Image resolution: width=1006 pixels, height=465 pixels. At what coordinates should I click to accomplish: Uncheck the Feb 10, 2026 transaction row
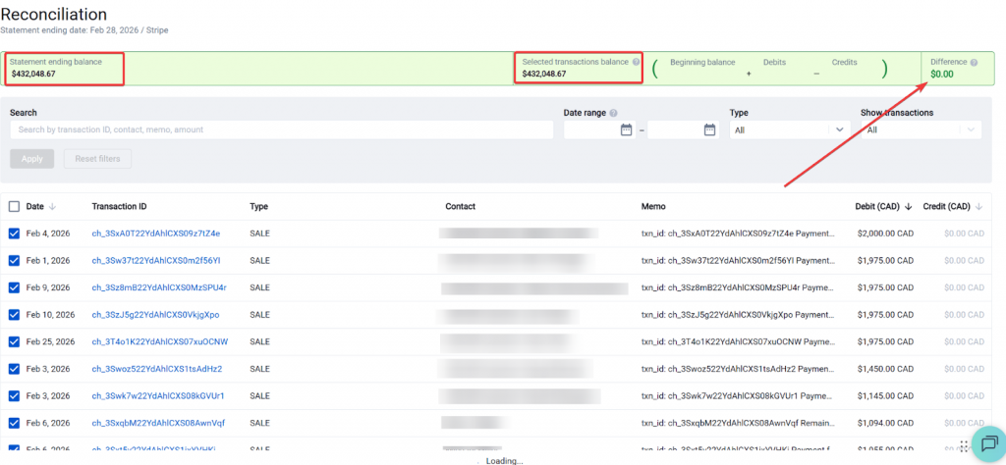[14, 315]
